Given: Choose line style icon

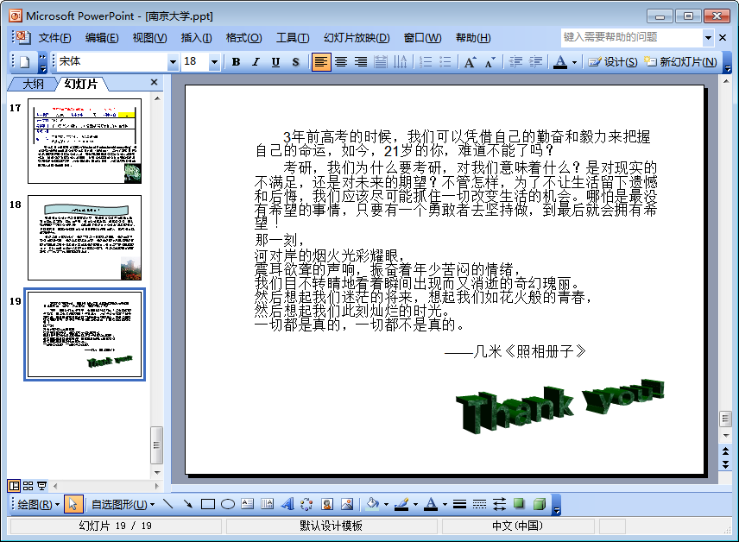Looking at the screenshot, I should coord(460,504).
